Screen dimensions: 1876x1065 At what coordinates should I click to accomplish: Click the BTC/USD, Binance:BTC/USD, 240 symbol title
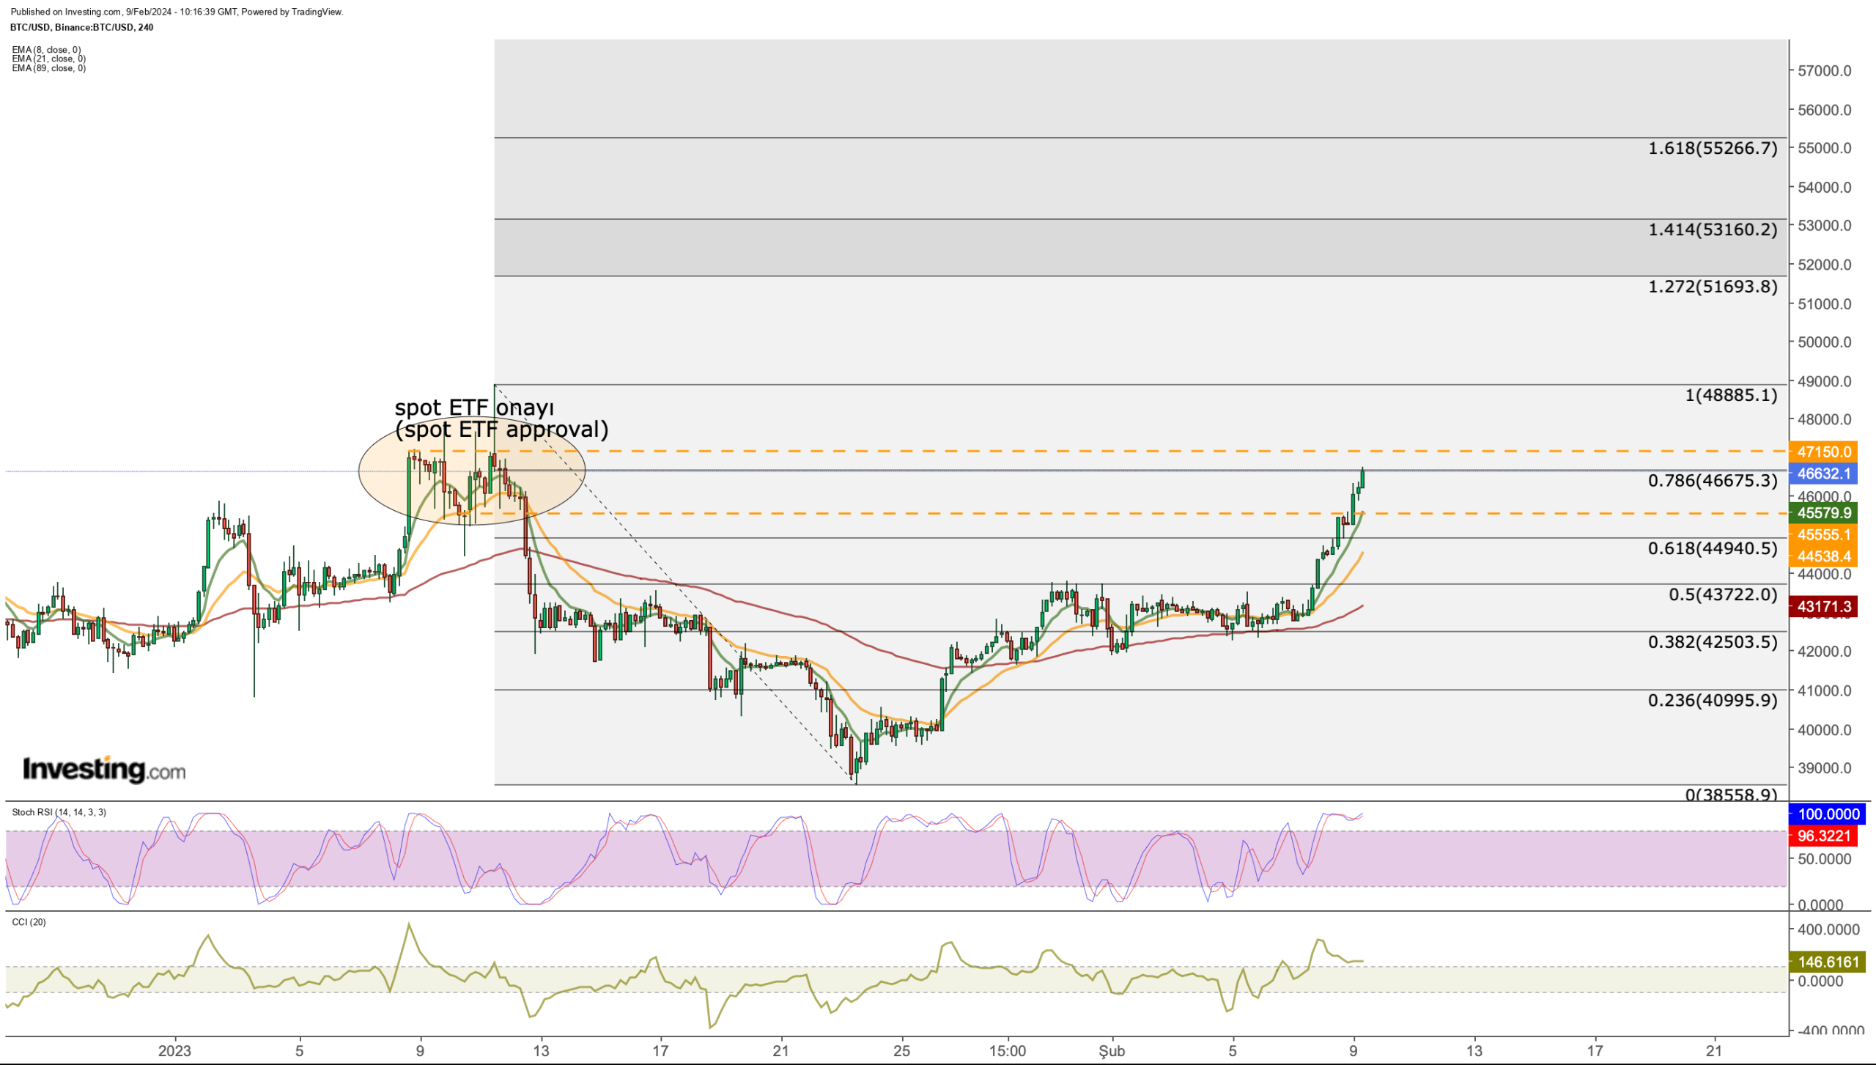pyautogui.click(x=81, y=27)
